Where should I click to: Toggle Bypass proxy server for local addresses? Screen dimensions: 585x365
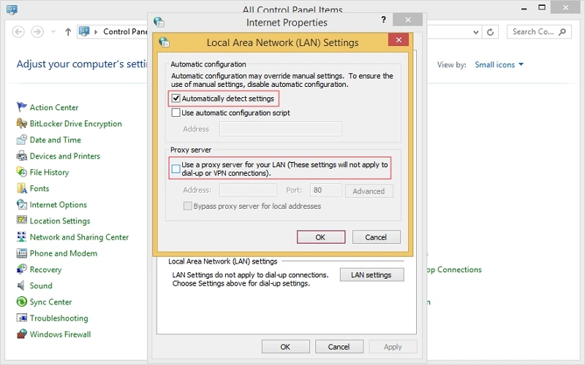(188, 206)
